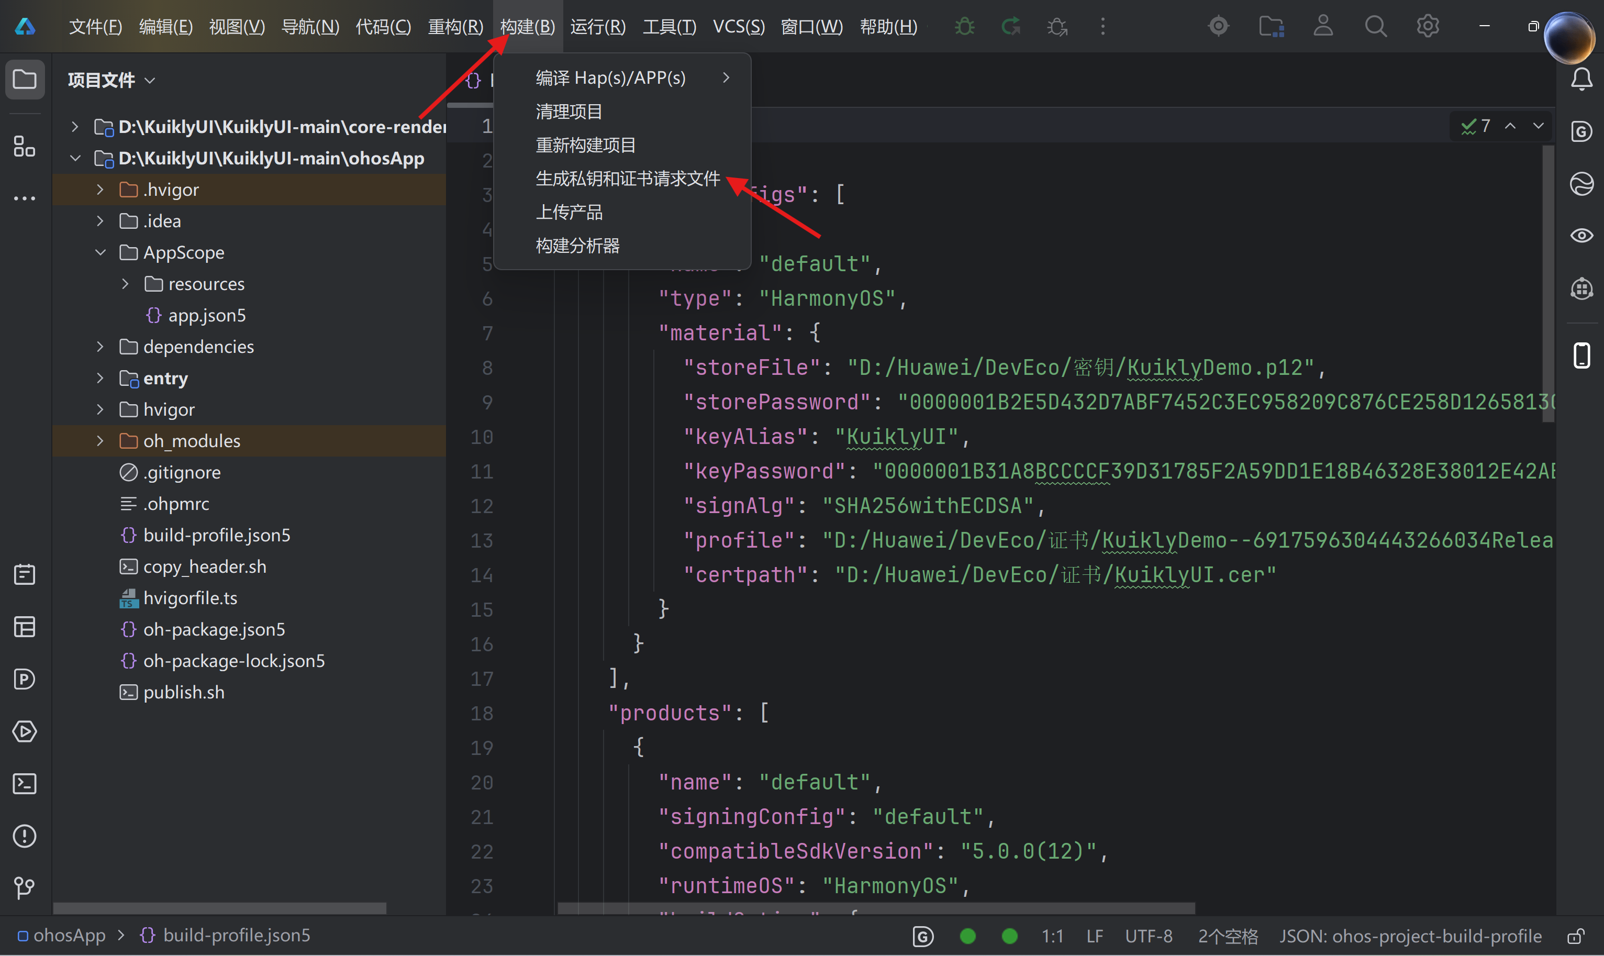1604x956 pixels.
Task: Click the green debug bug icon
Action: point(964,26)
